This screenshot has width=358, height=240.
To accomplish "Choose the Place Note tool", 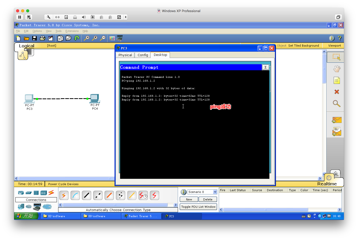I will click(337, 80).
